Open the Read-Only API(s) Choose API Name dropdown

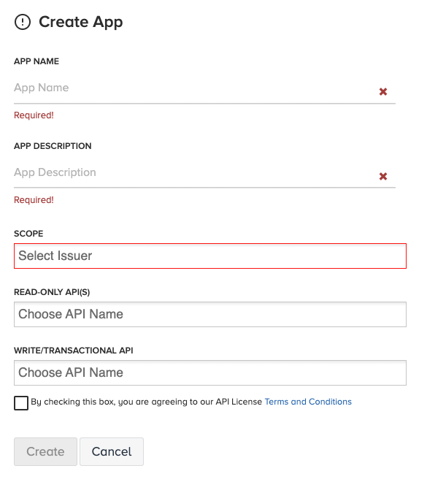[x=210, y=315]
